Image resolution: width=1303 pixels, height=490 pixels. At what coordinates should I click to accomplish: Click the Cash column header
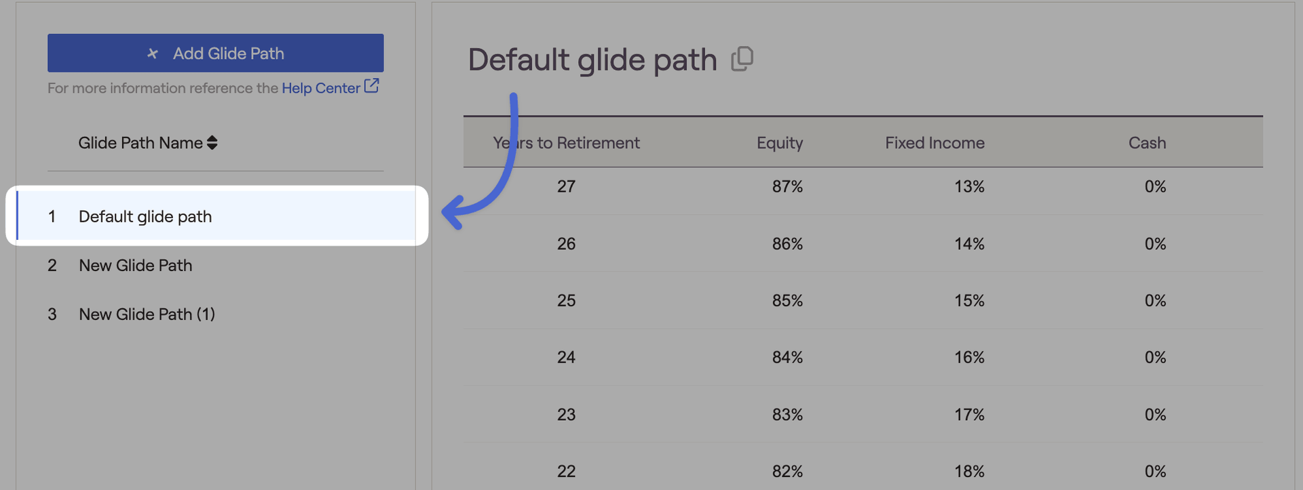coord(1147,142)
